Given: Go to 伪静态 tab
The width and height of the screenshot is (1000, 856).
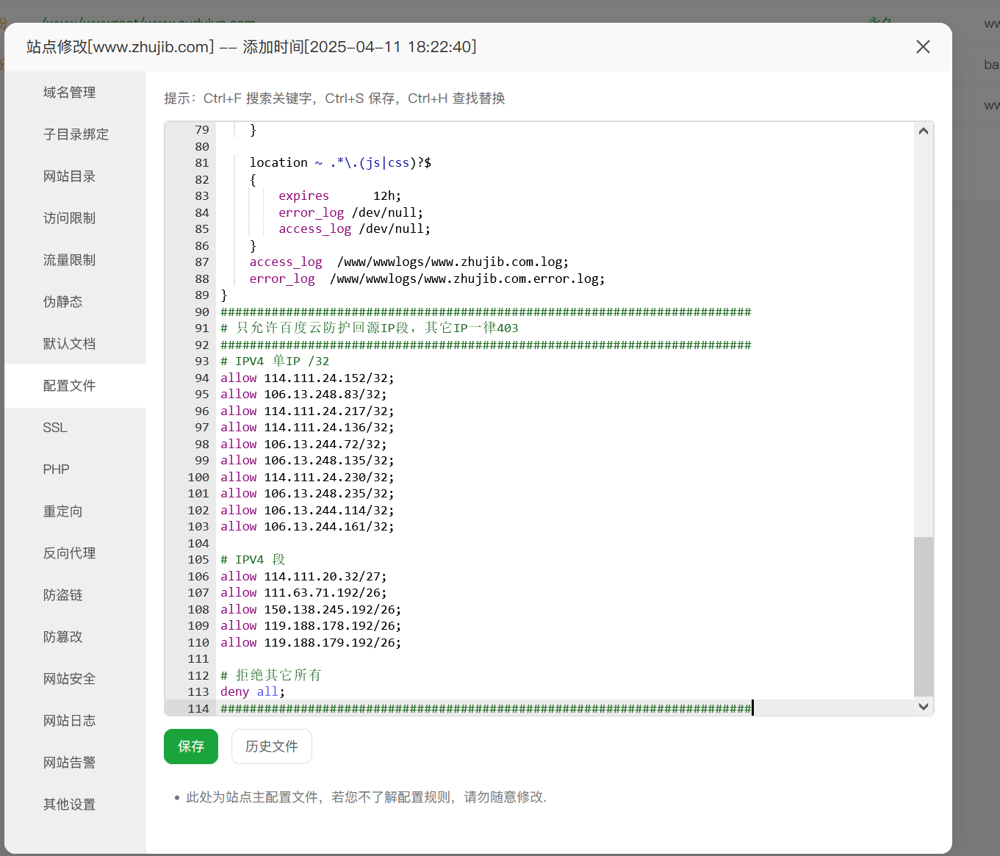Looking at the screenshot, I should coord(63,302).
